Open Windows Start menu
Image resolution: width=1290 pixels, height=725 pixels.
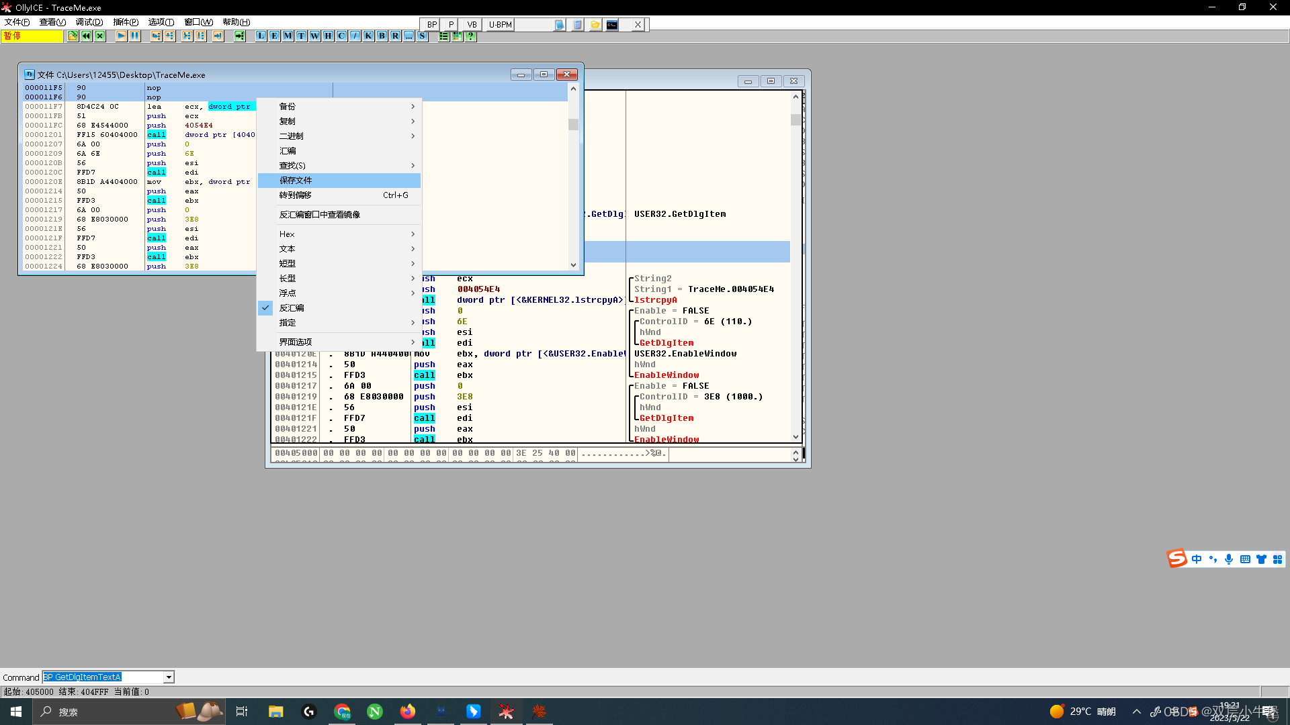click(x=16, y=712)
